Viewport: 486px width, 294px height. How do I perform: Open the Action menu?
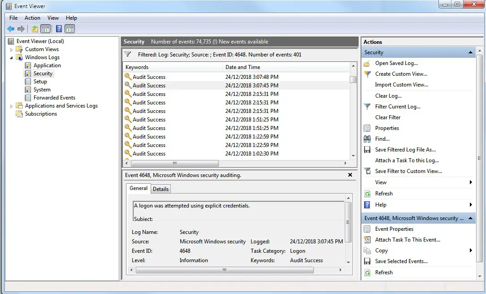[x=33, y=18]
